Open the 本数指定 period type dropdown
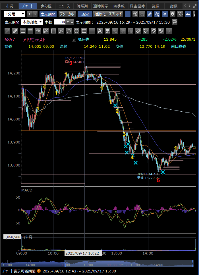Screen dimensions: 199x275 (x=32, y=22)
